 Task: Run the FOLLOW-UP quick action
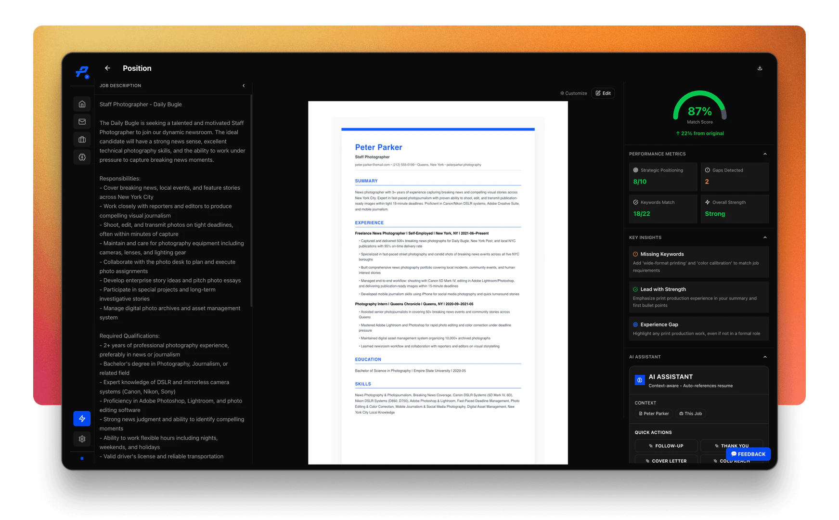[x=666, y=445]
